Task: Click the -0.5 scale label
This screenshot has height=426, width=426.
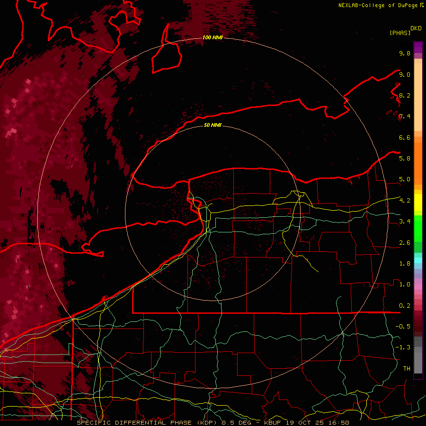Action: [403, 327]
